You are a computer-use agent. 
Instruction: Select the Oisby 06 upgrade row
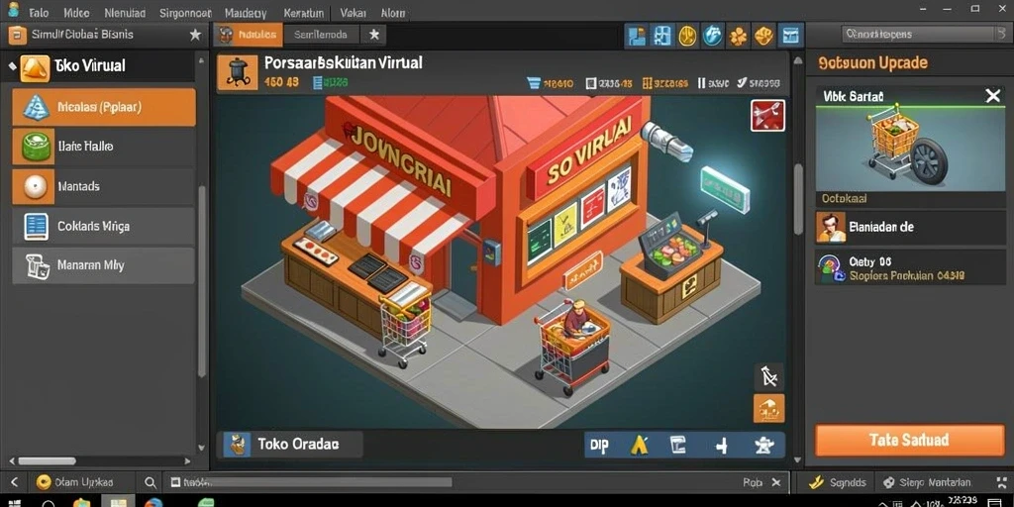coord(910,268)
